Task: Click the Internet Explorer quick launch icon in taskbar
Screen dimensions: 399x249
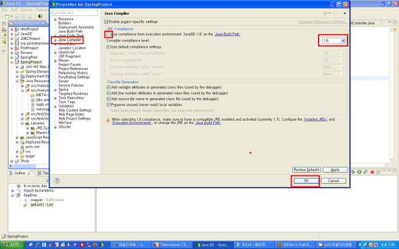Action: (x=37, y=245)
